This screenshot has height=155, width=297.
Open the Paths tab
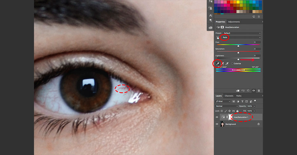click(239, 96)
